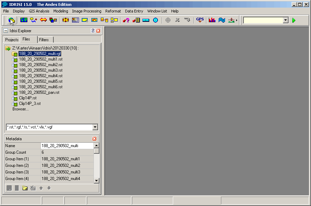Click the blue striped map window icon

(75, 20)
